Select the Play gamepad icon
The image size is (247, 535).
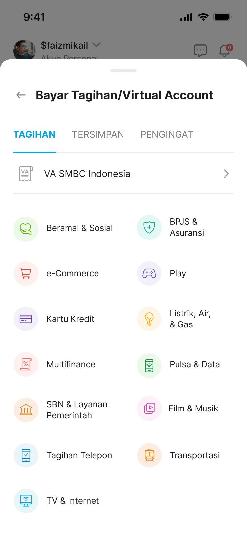point(149,273)
